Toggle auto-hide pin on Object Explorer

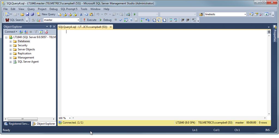[50, 27]
